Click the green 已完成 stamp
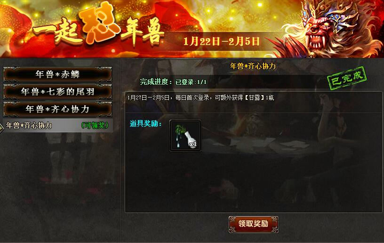 tap(347, 78)
